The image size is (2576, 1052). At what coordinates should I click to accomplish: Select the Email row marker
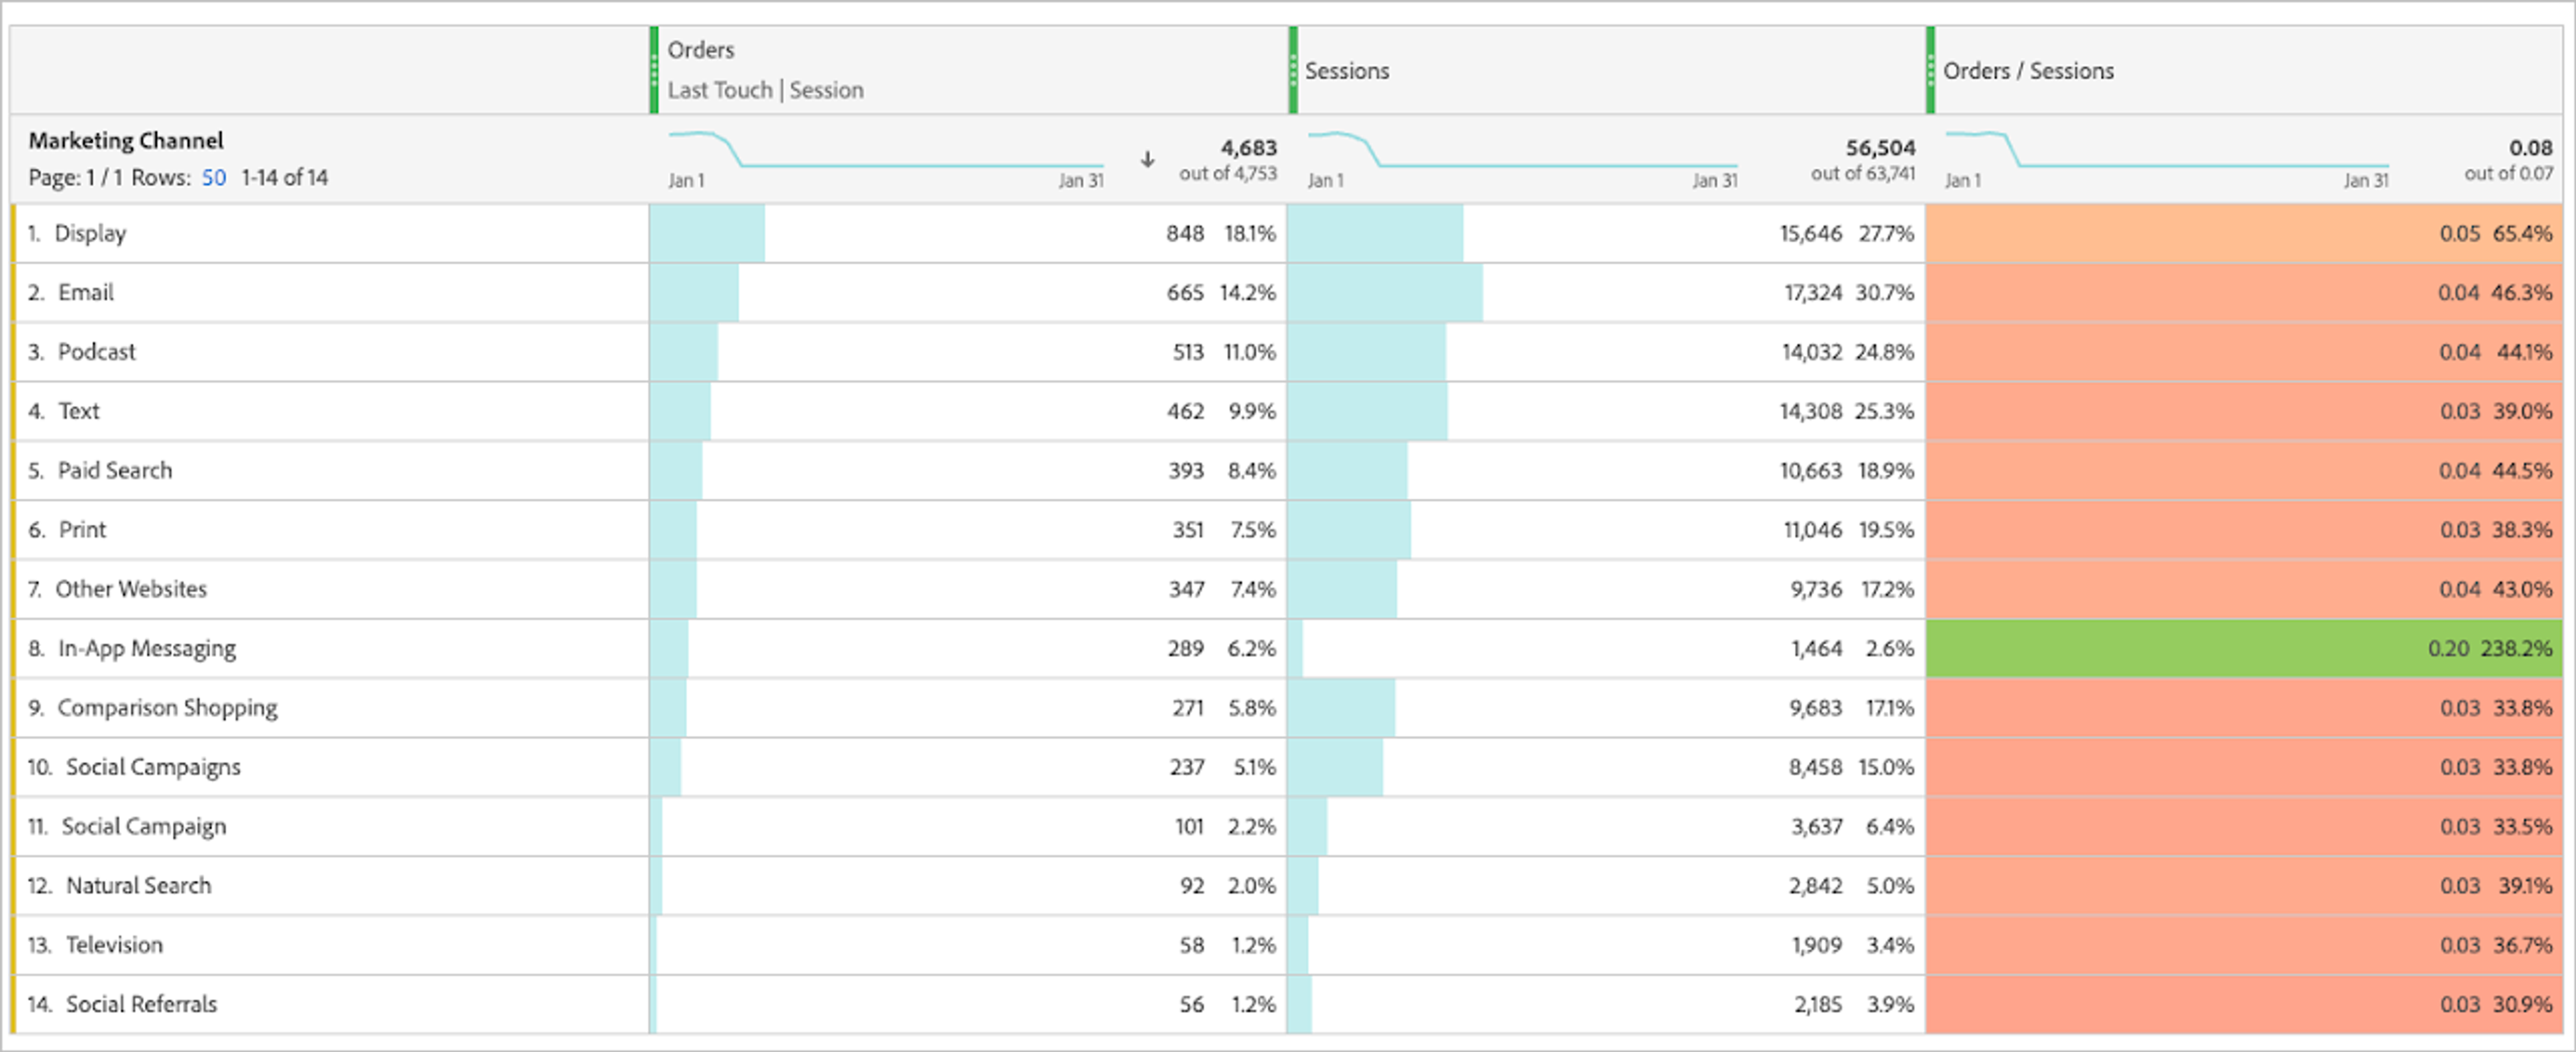[14, 292]
